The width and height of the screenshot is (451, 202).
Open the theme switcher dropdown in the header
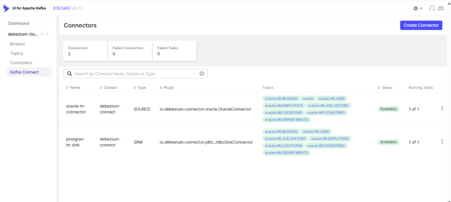tap(418, 8)
